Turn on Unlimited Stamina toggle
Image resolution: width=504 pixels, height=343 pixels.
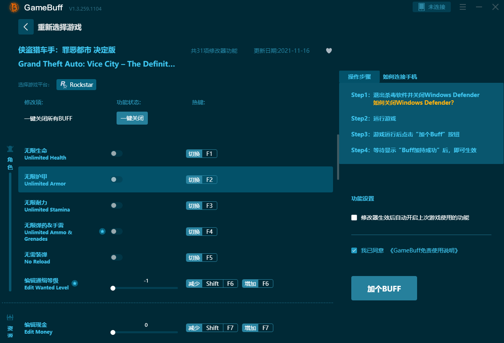click(117, 205)
